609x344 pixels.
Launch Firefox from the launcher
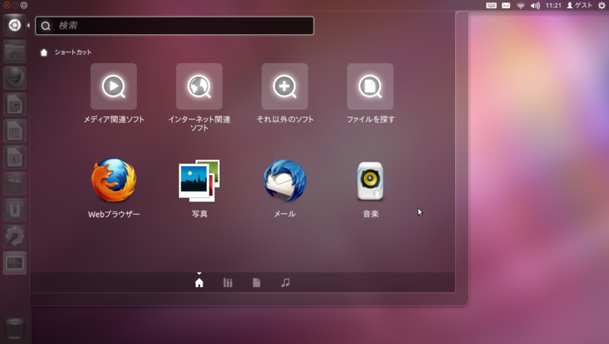[x=14, y=78]
